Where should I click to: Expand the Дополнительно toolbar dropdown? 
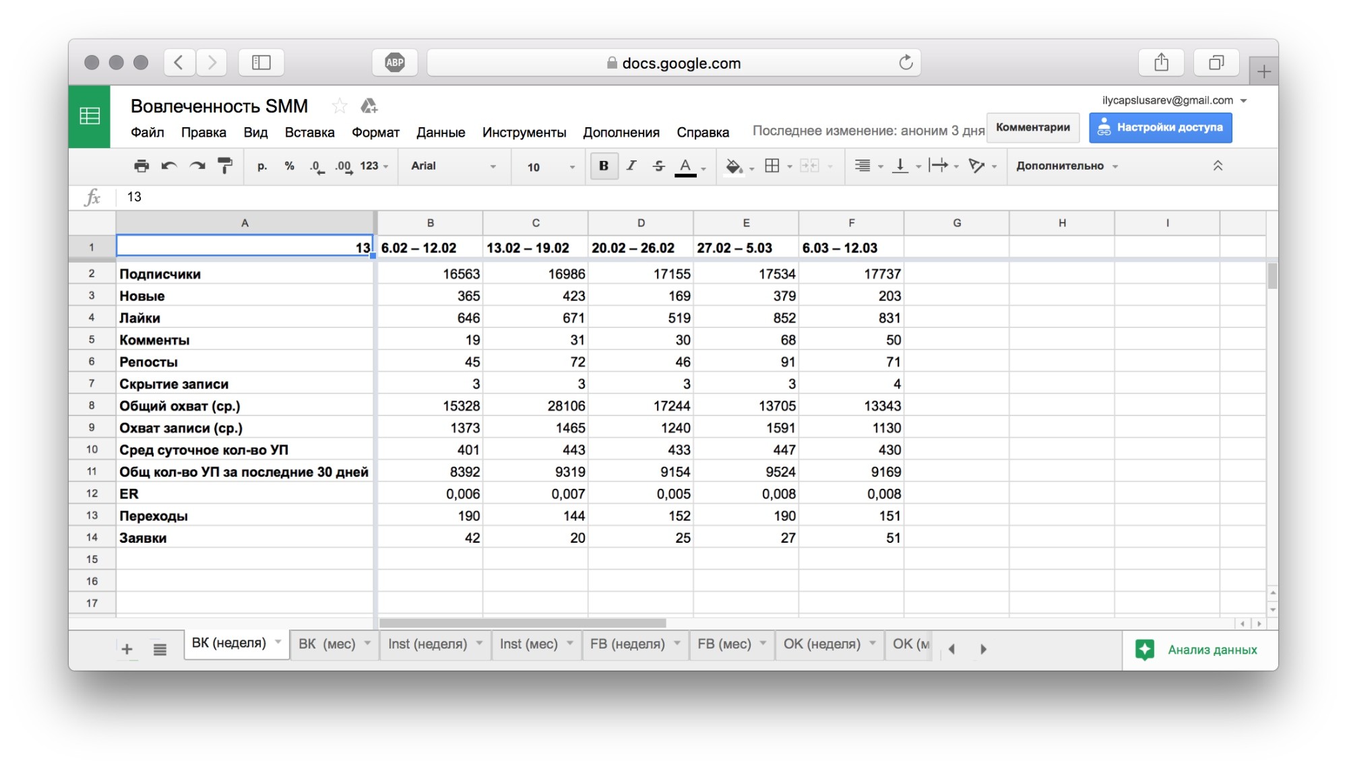point(1067,166)
